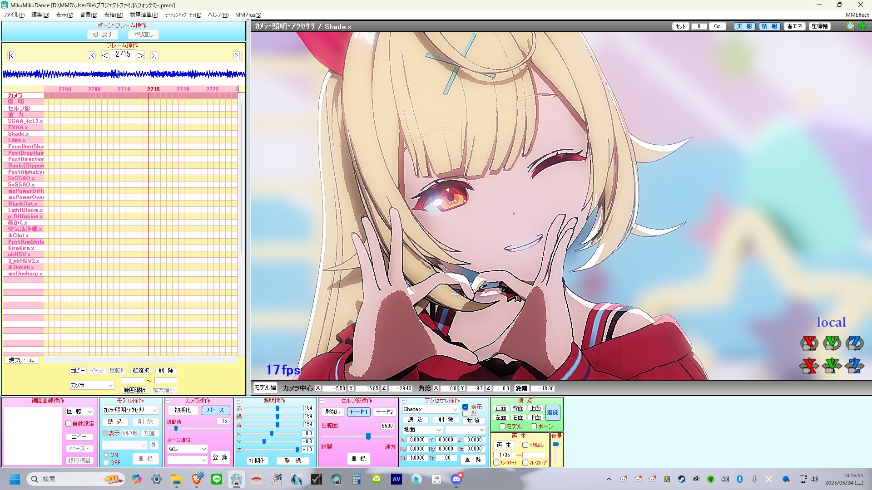Click the playback start frame field 1735
Image resolution: width=872 pixels, height=490 pixels.
click(505, 455)
